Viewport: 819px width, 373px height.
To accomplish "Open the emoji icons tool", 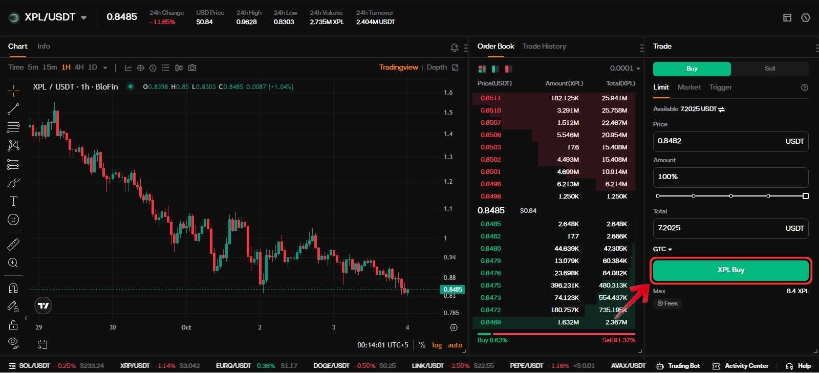I will pos(13,220).
